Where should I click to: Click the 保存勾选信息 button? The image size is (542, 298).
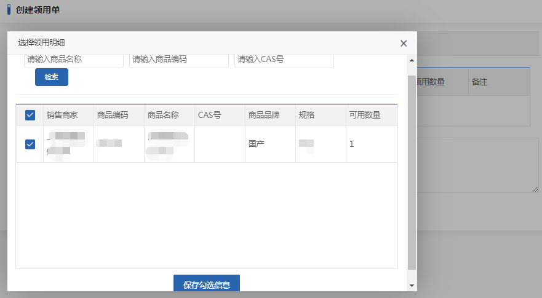point(207,285)
